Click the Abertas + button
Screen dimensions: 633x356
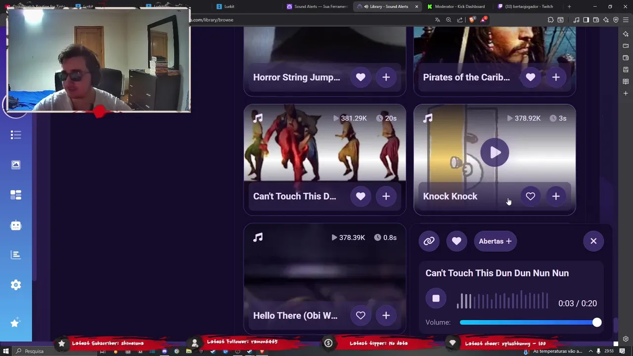(495, 241)
